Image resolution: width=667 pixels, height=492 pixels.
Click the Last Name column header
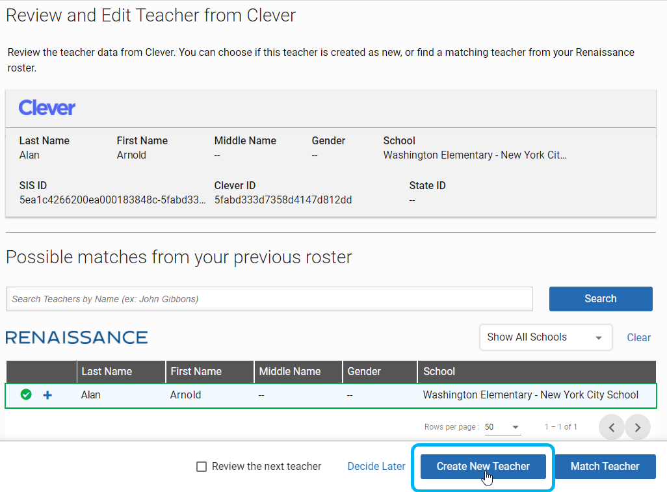tap(121, 371)
